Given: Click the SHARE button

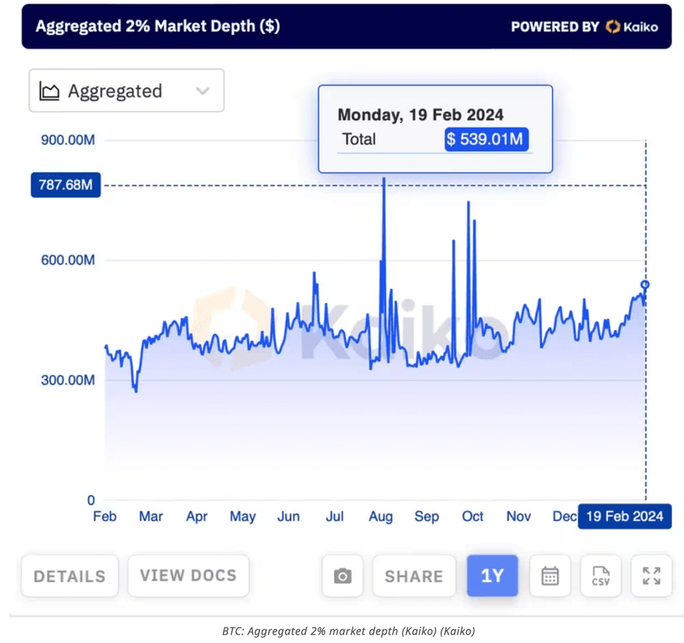Looking at the screenshot, I should (x=413, y=576).
